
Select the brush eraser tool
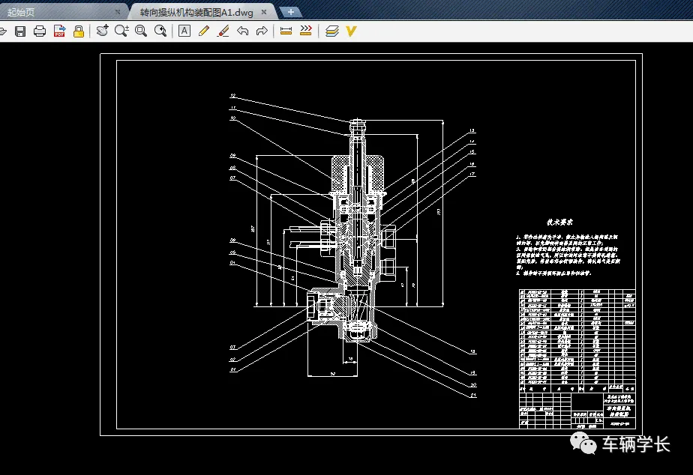(223, 31)
